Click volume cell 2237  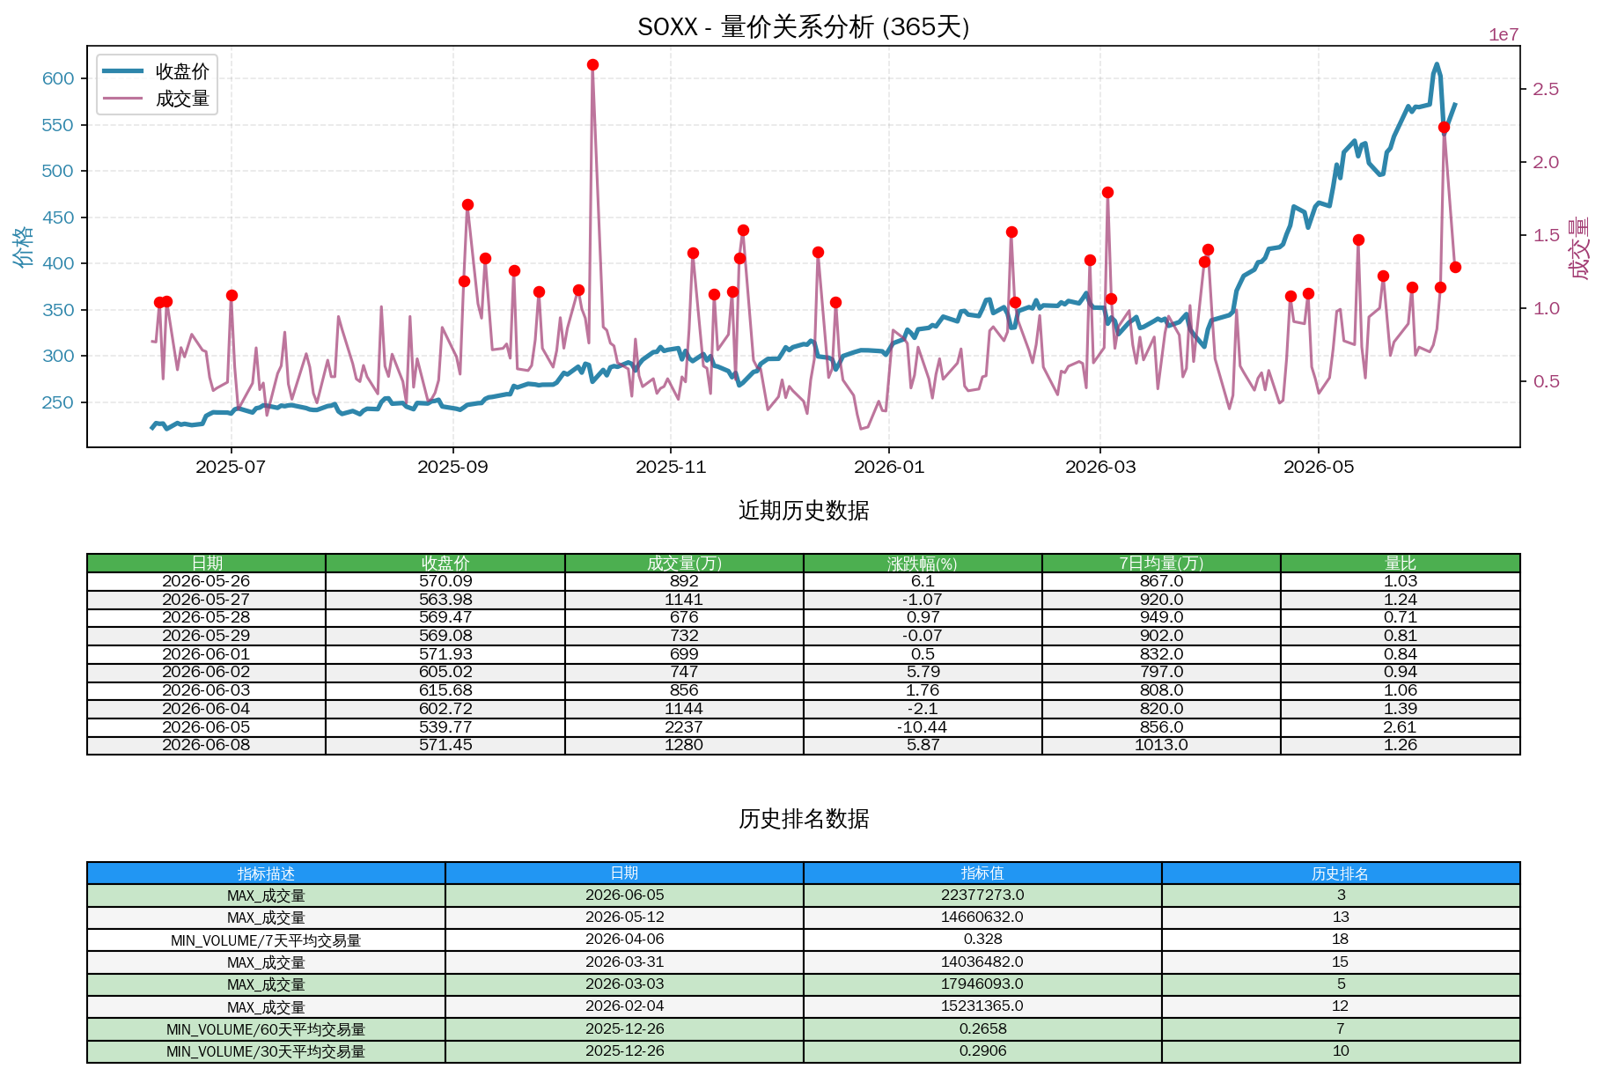[x=684, y=727]
